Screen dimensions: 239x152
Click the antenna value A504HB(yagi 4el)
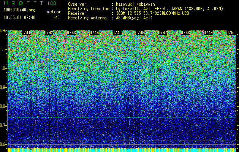coord(134,18)
